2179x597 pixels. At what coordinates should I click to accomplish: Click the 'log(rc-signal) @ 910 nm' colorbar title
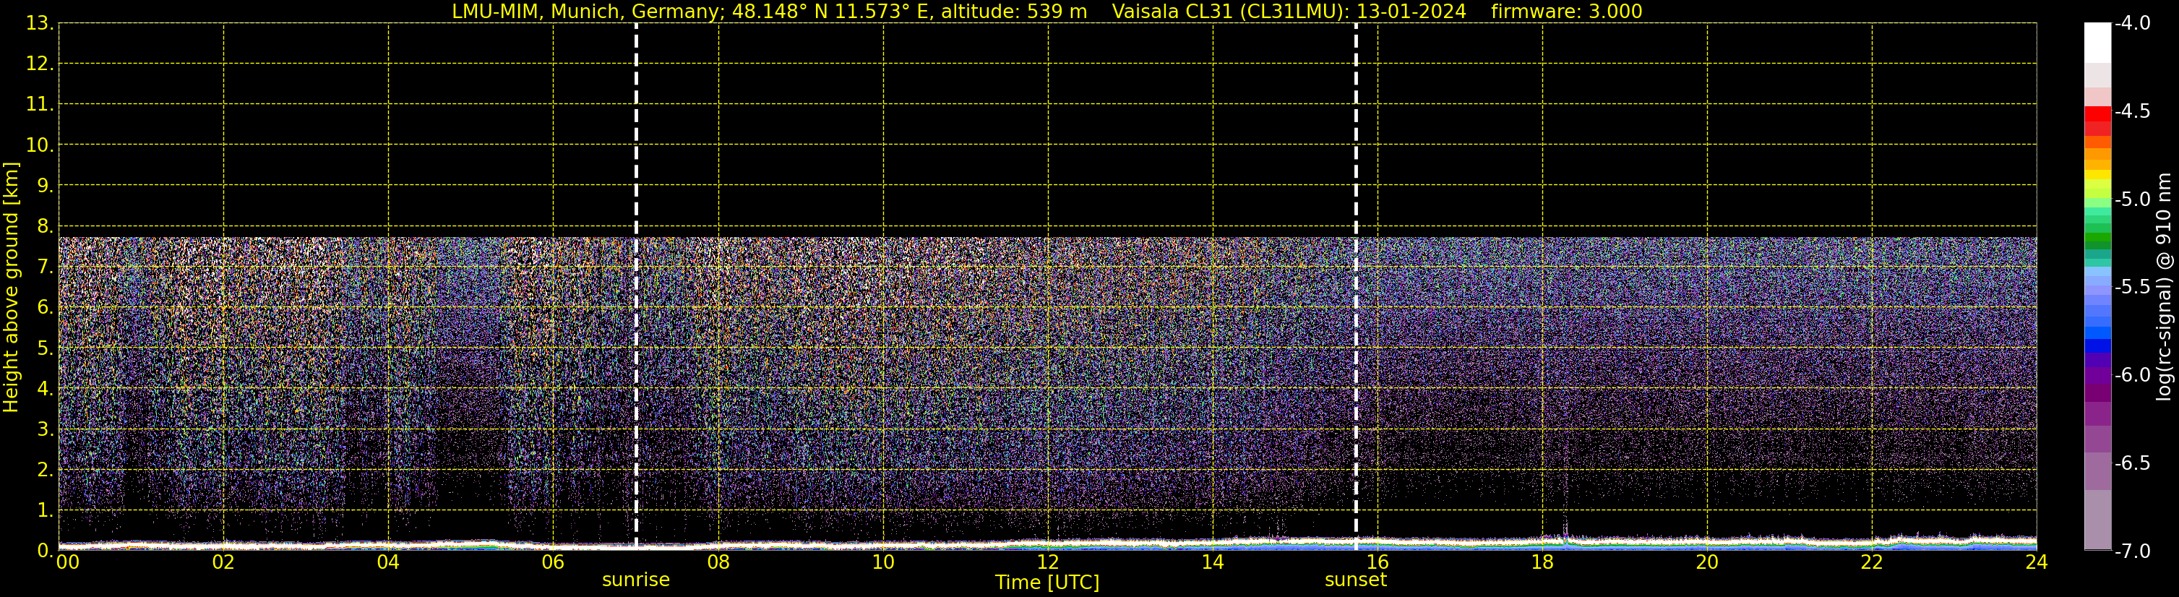tap(2164, 288)
